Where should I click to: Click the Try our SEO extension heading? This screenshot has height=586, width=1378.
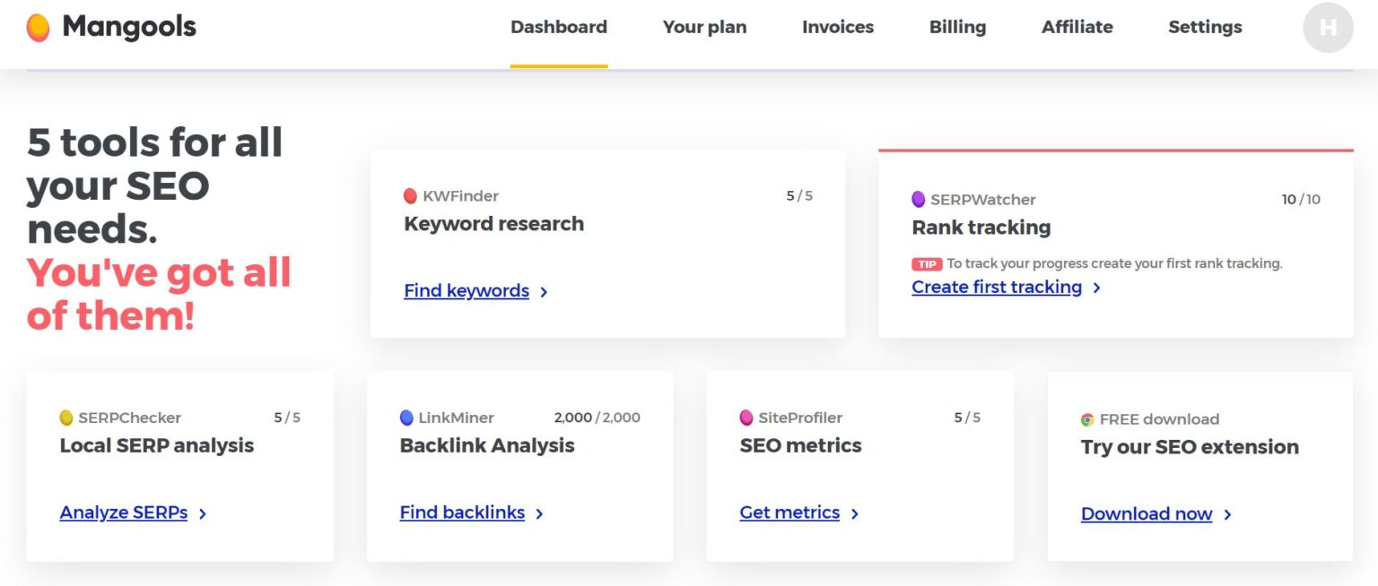(x=1190, y=447)
